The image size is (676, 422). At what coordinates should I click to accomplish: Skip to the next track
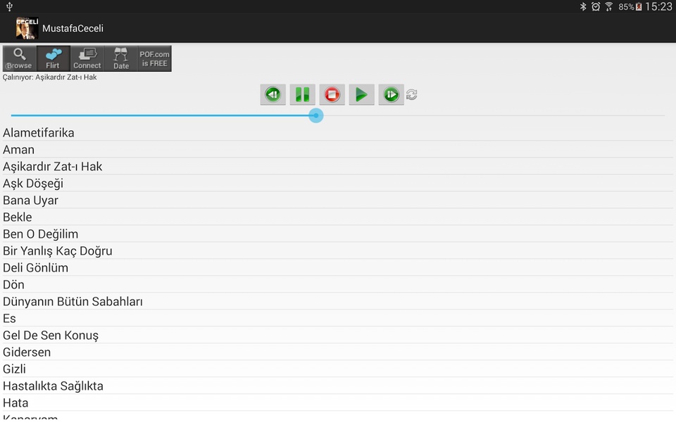(391, 94)
